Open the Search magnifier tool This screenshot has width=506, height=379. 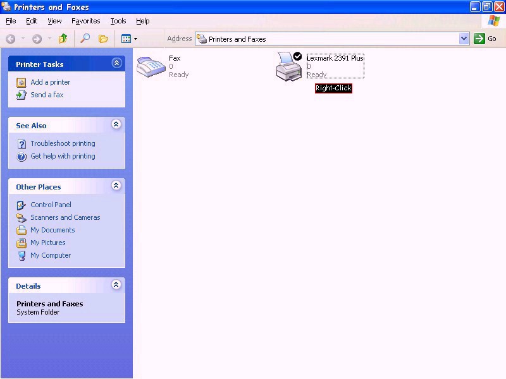pyautogui.click(x=85, y=39)
